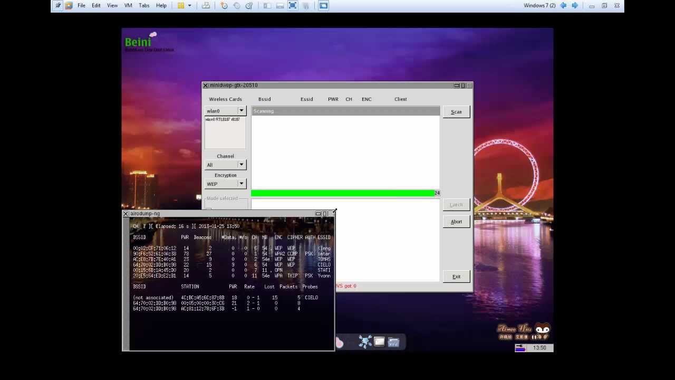Go to previous VM tab arrow
This screenshot has height=380, width=675.
(563, 5)
